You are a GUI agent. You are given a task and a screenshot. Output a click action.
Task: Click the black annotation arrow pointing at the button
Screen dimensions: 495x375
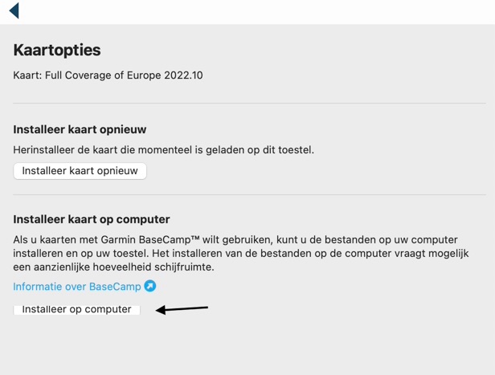[x=182, y=309]
